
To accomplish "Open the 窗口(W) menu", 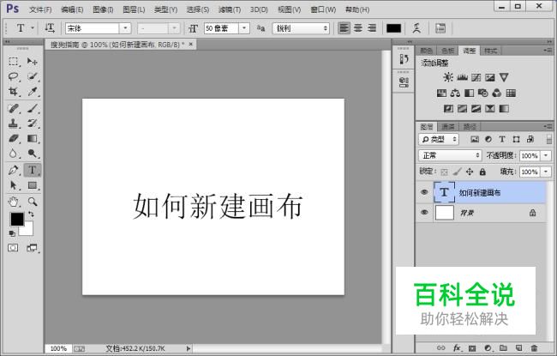I will tap(323, 9).
